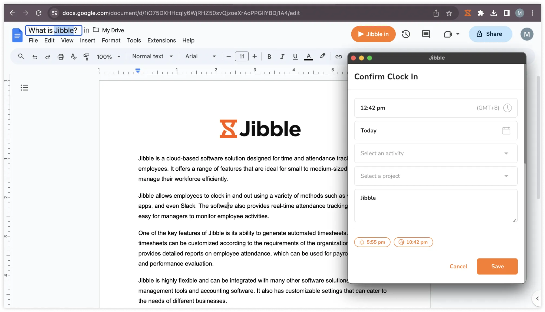545x312 pixels.
Task: Expand the Select a project dropdown
Action: coord(435,176)
